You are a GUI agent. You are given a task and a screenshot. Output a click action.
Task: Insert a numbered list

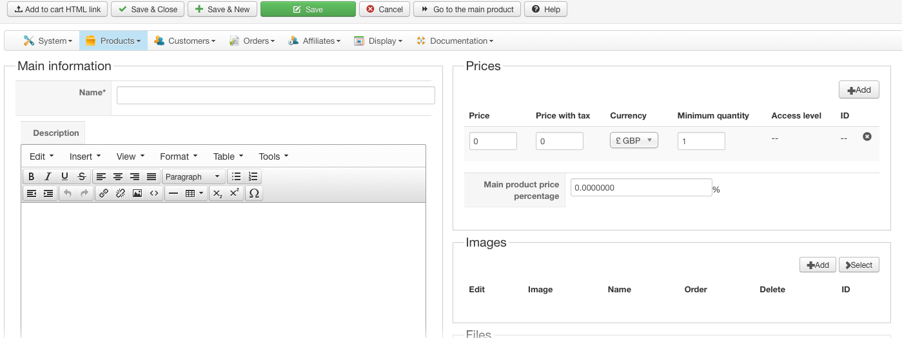pos(253,176)
